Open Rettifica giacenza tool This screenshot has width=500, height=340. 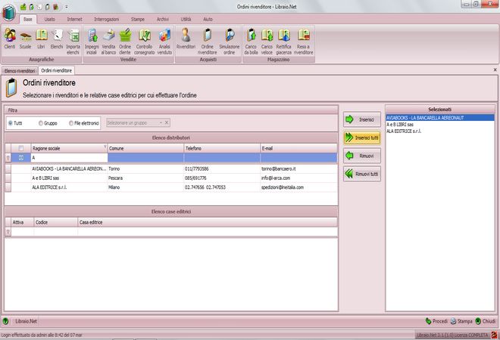[284, 42]
